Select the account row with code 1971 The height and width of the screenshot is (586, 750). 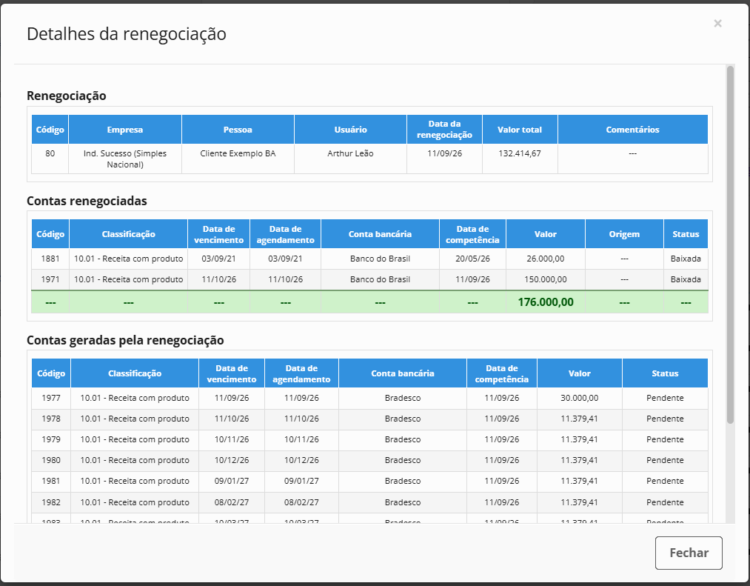point(369,279)
